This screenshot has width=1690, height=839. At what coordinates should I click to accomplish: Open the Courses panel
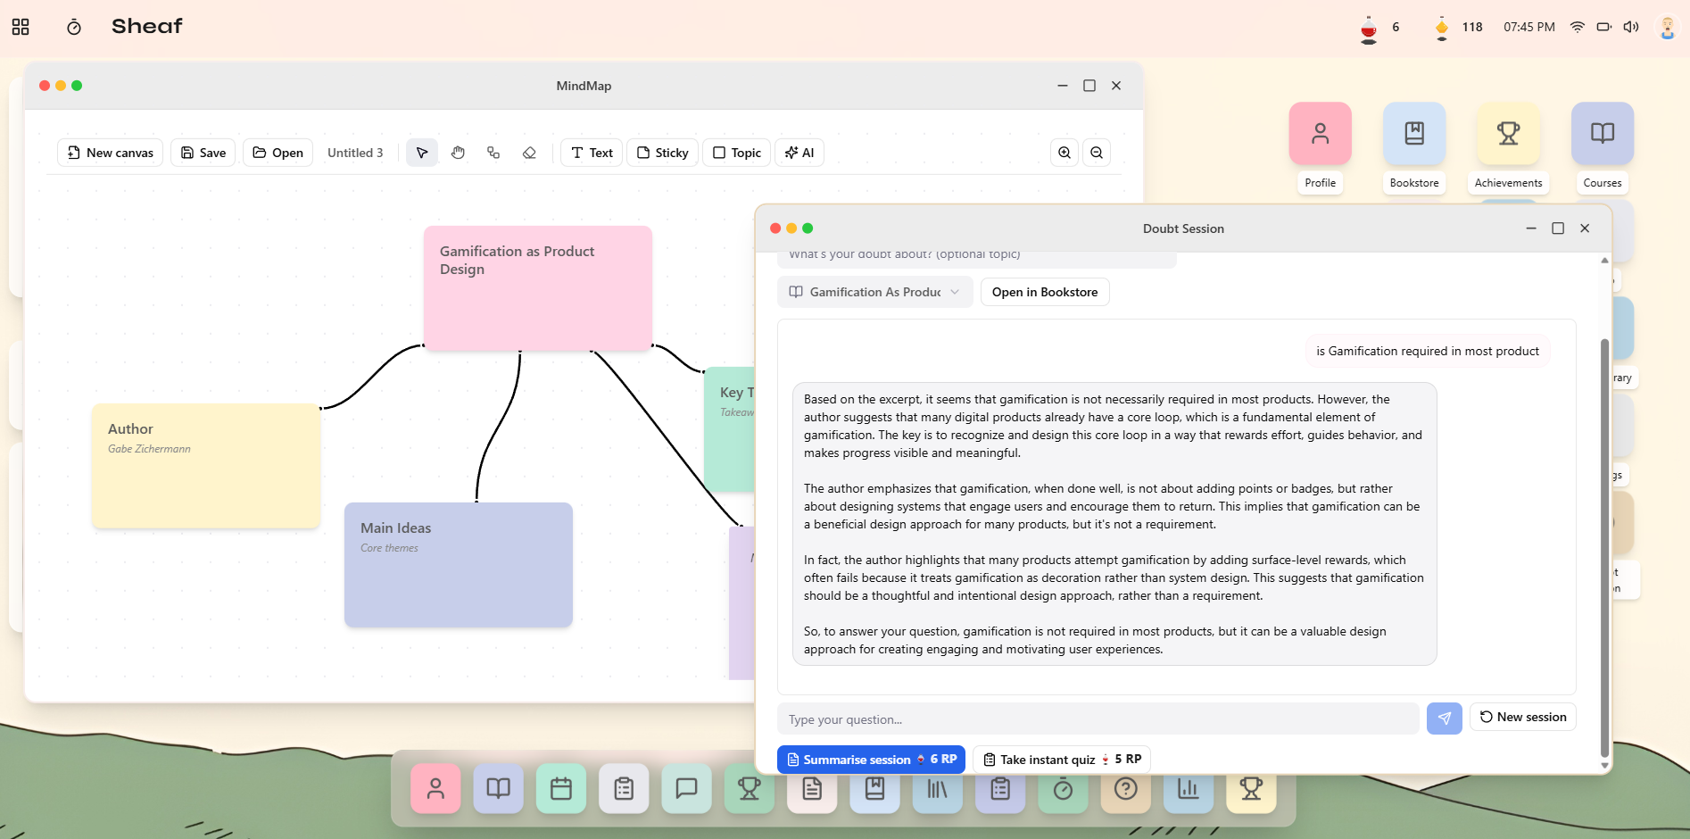click(1602, 134)
